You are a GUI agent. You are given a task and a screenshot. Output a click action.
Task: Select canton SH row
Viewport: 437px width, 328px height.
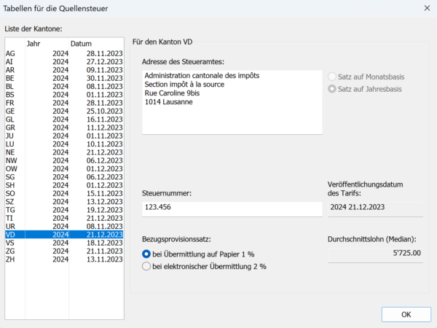[x=64, y=185]
